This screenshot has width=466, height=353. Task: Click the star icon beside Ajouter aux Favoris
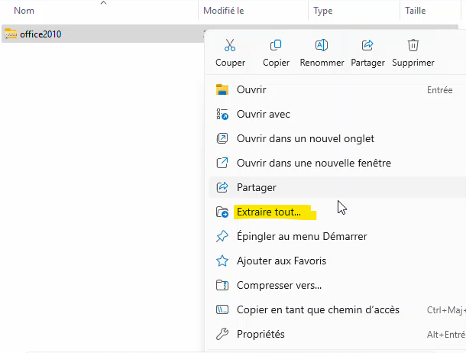click(x=222, y=261)
